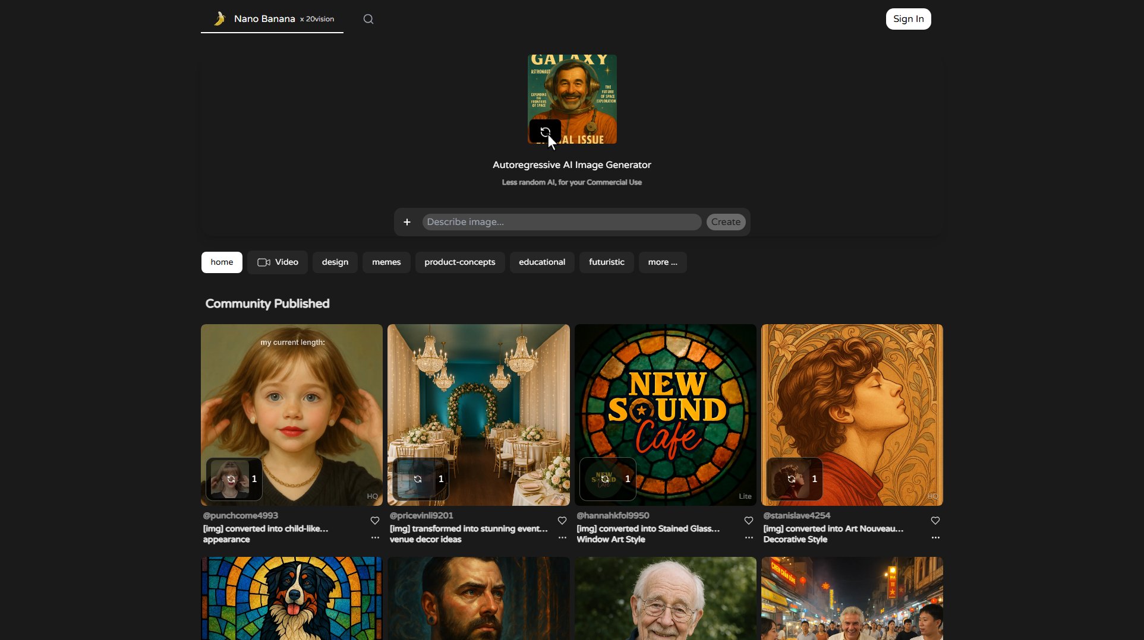The width and height of the screenshot is (1144, 640).
Task: Open the bearded man painting image
Action: pyautogui.click(x=478, y=598)
